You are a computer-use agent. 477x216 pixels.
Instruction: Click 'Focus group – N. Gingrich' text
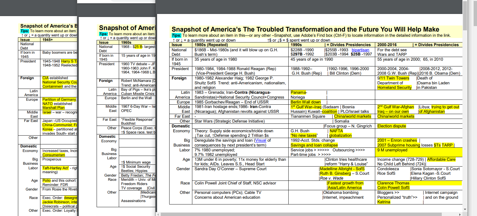point(348,126)
